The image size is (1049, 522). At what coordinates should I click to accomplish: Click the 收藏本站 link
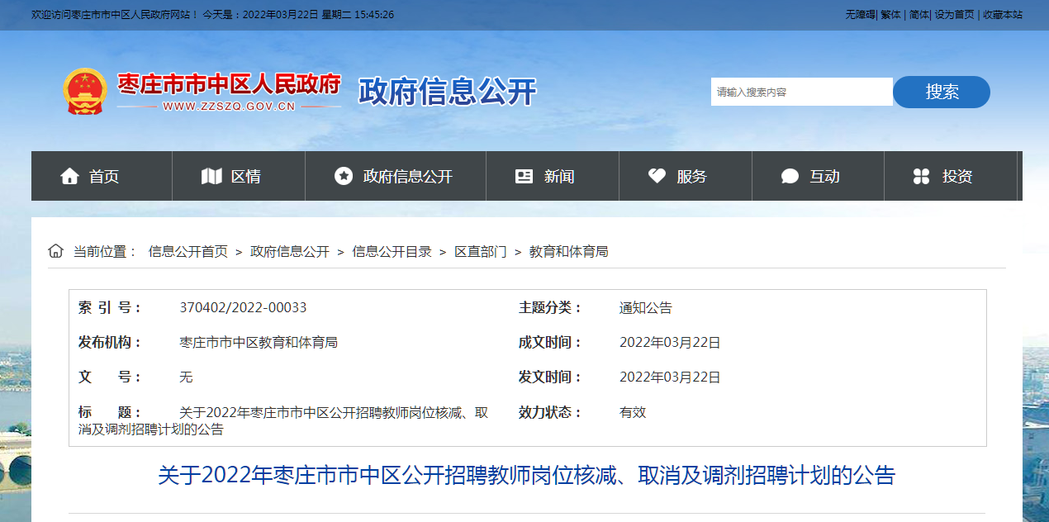click(1002, 15)
